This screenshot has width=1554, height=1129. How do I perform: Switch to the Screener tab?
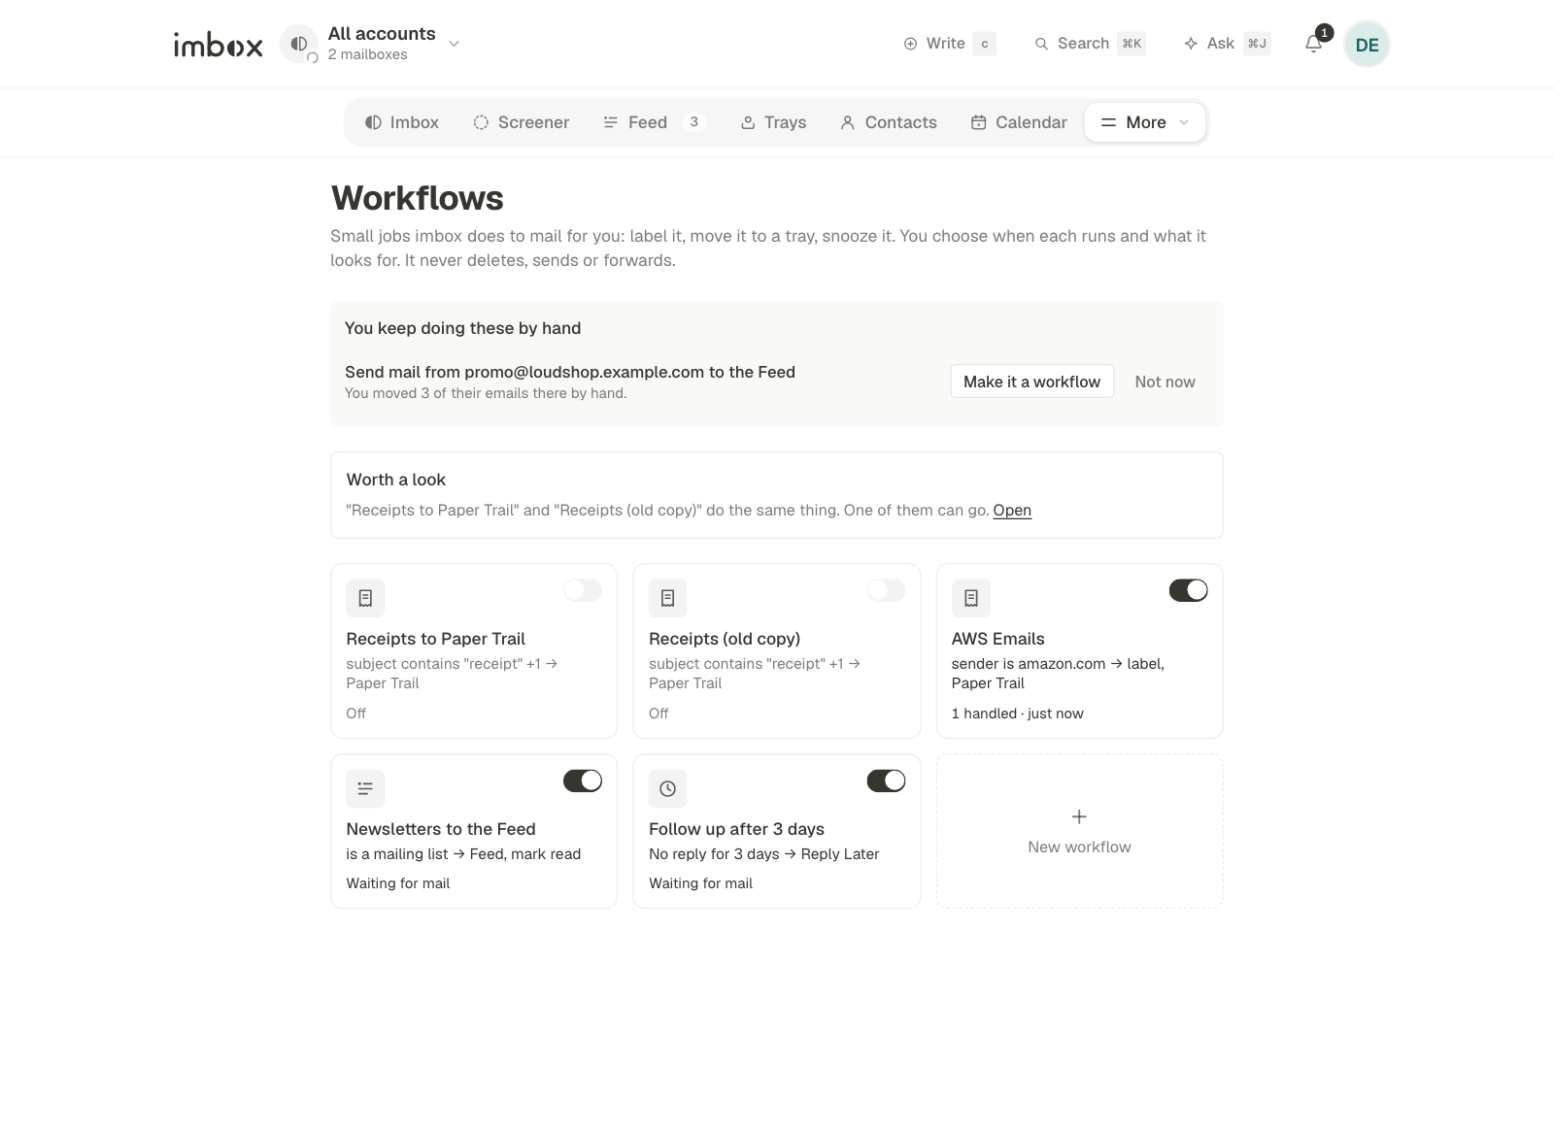pyautogui.click(x=521, y=122)
